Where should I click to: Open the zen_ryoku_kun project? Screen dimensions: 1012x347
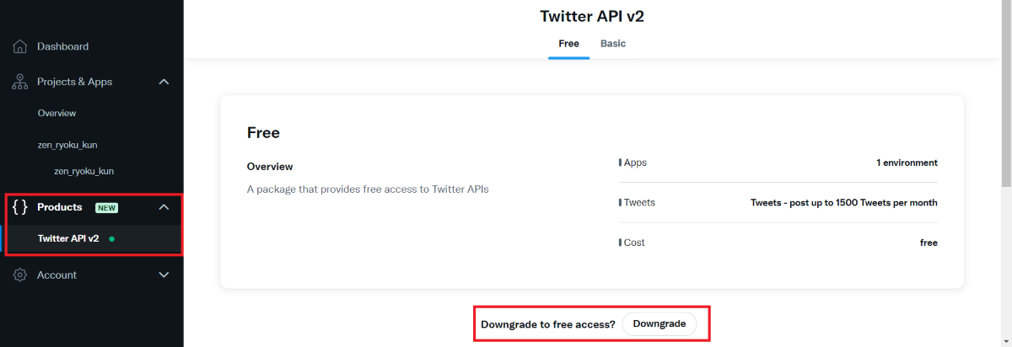tap(67, 145)
